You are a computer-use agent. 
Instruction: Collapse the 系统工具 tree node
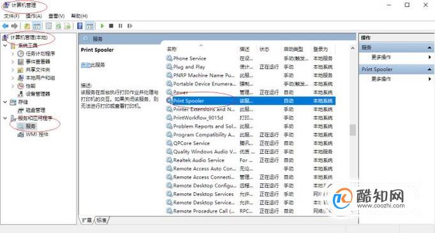pos(5,45)
